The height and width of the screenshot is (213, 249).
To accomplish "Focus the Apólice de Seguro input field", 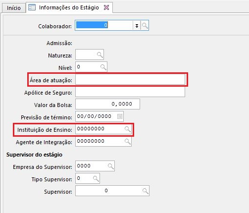I will click(130, 92).
